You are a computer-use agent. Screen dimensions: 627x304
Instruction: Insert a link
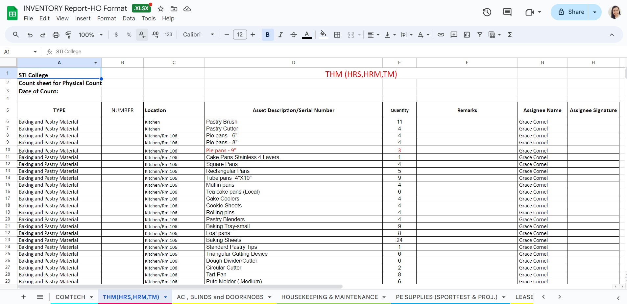pyautogui.click(x=441, y=35)
